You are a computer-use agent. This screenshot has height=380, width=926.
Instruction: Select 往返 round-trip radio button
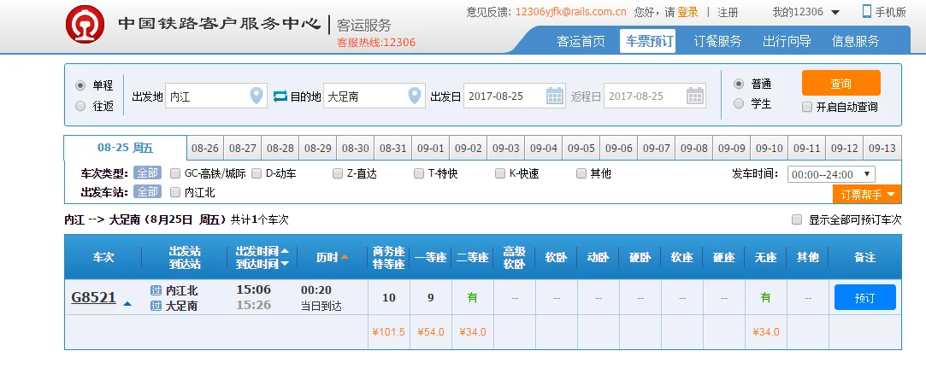pyautogui.click(x=80, y=106)
